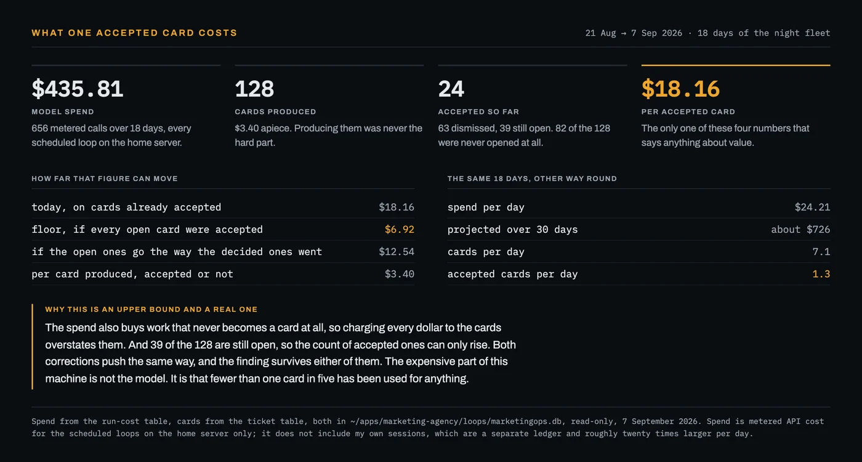The height and width of the screenshot is (462, 862).
Task: Select the 128 cards produced figure
Action: [x=254, y=89]
